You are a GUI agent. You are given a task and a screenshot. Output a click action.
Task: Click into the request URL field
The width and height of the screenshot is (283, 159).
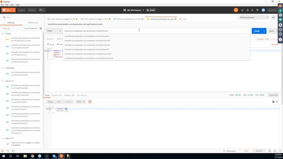[156, 31]
